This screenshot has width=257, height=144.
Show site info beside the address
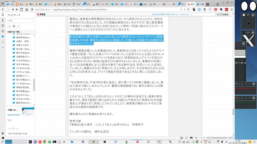coord(32,10)
